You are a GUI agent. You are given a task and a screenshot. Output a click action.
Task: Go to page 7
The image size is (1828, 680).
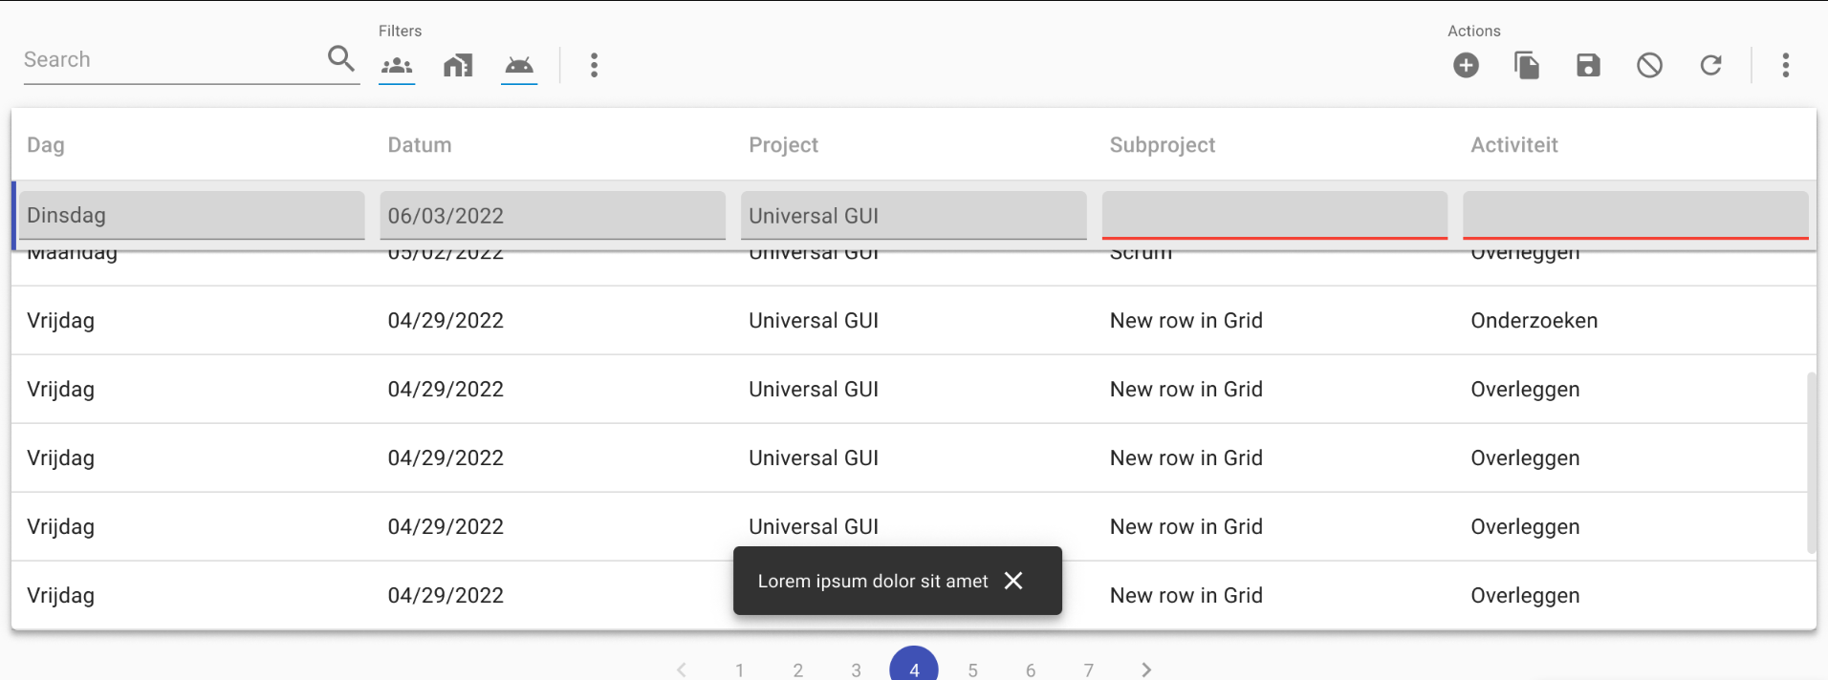pyautogui.click(x=1089, y=669)
